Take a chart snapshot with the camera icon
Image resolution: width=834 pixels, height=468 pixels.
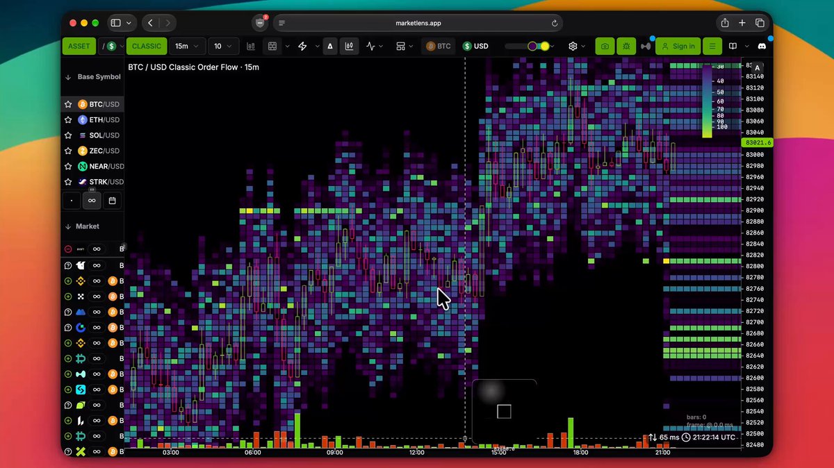(x=605, y=47)
